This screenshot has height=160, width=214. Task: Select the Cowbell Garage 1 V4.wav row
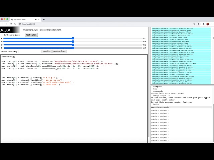click(x=181, y=73)
